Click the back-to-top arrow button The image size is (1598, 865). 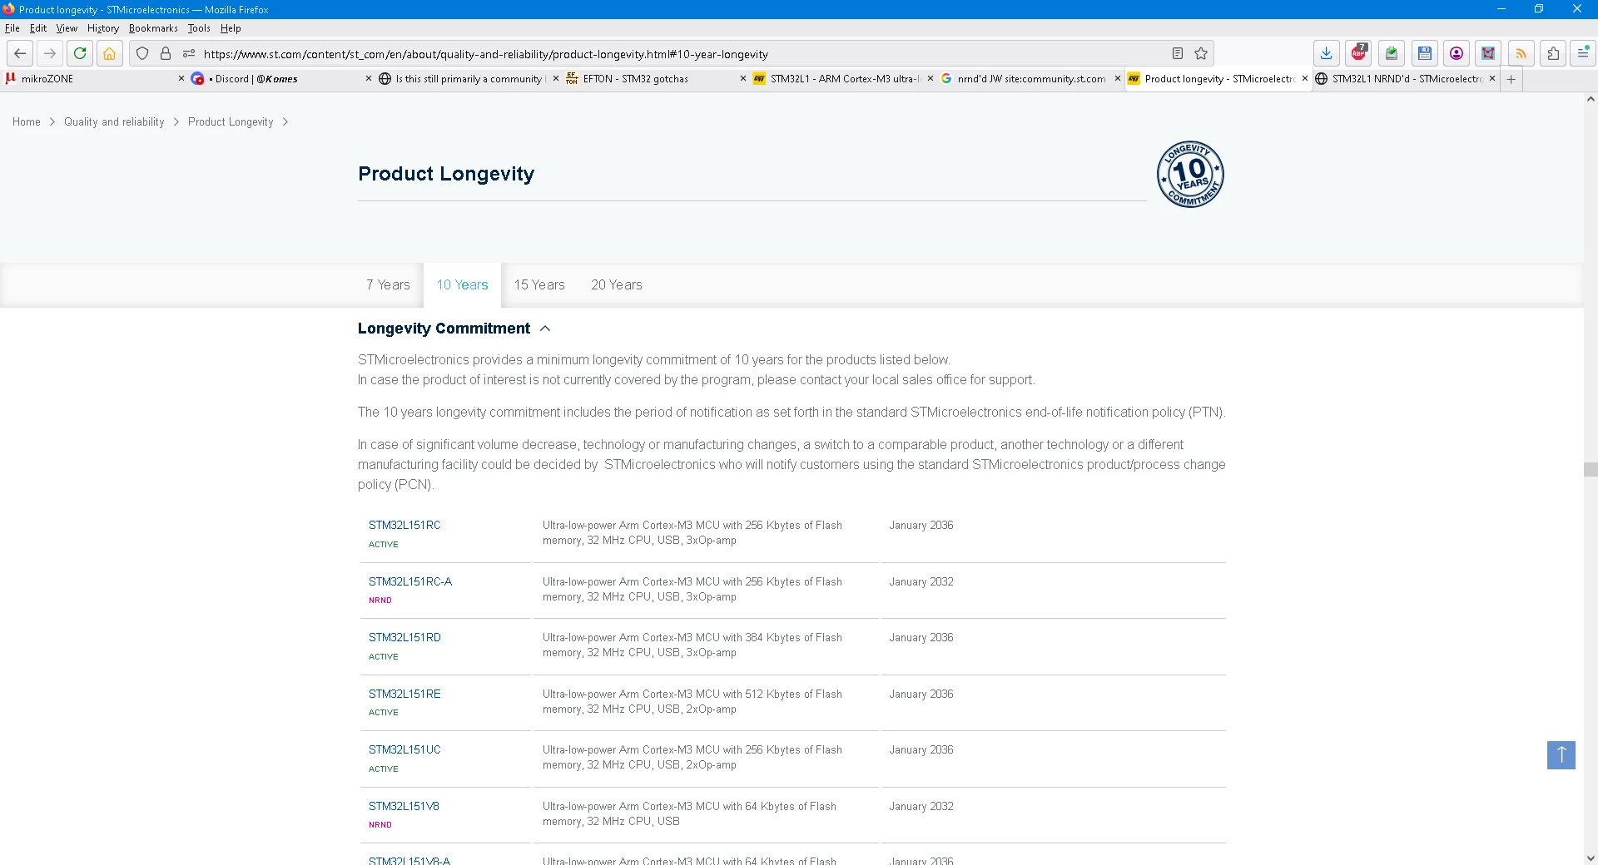click(1561, 755)
